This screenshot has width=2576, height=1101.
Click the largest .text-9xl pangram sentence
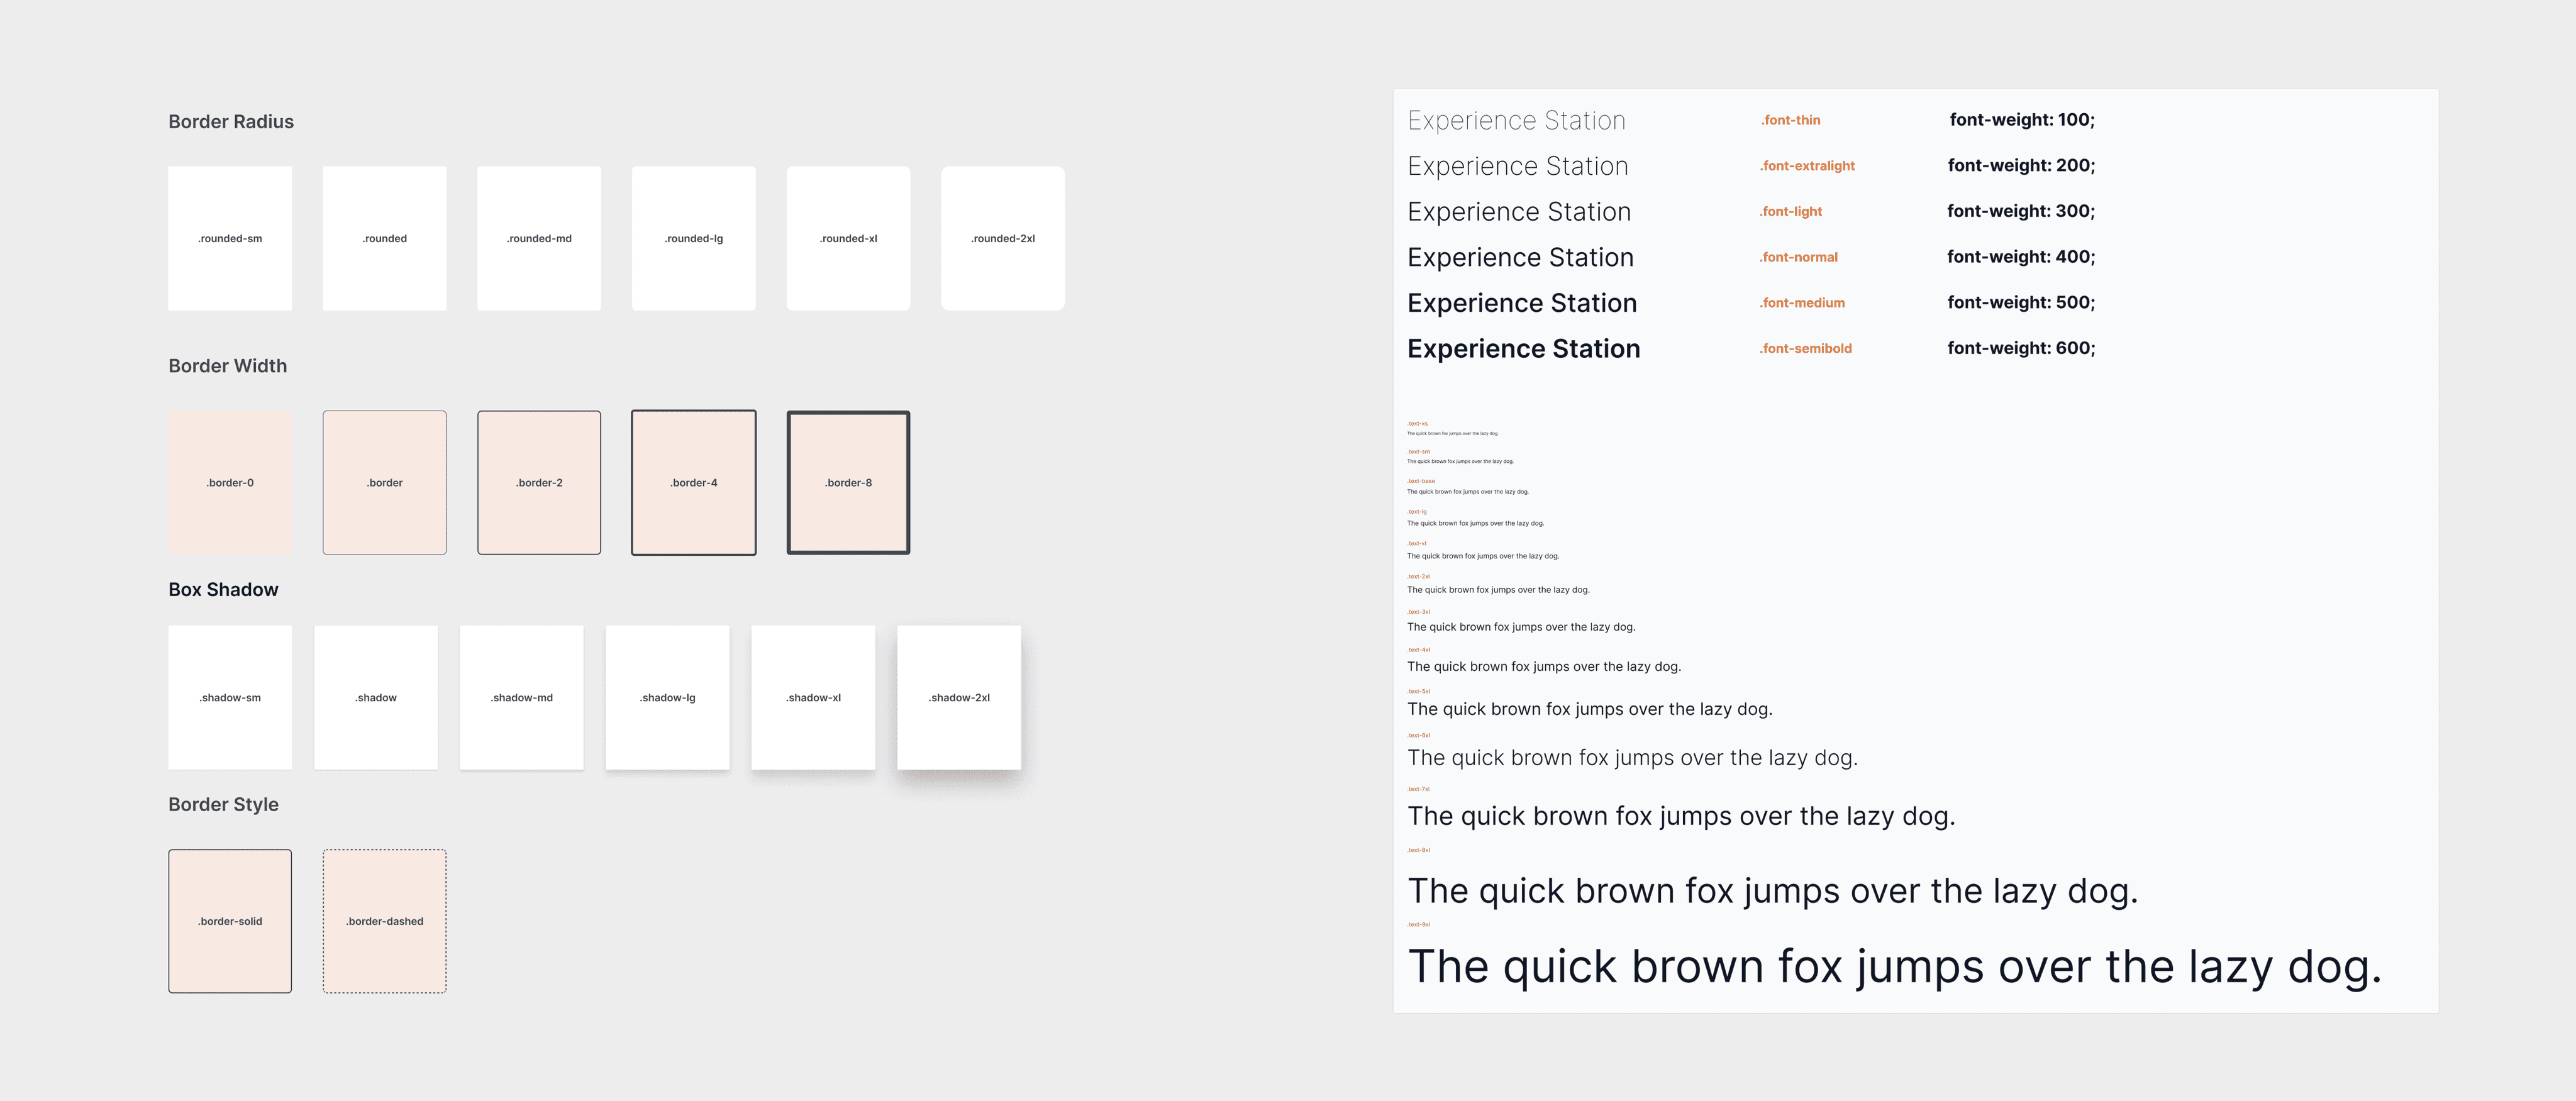(x=1894, y=966)
